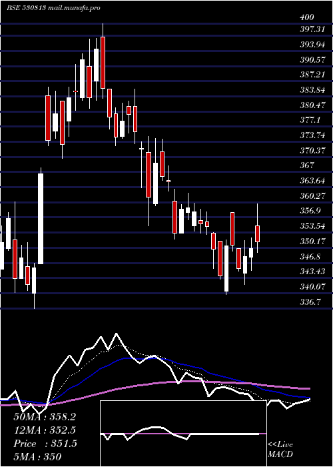Click the 397.31 price axis label
Image resolution: width=333 pixels, height=467 pixels.
click(x=312, y=29)
